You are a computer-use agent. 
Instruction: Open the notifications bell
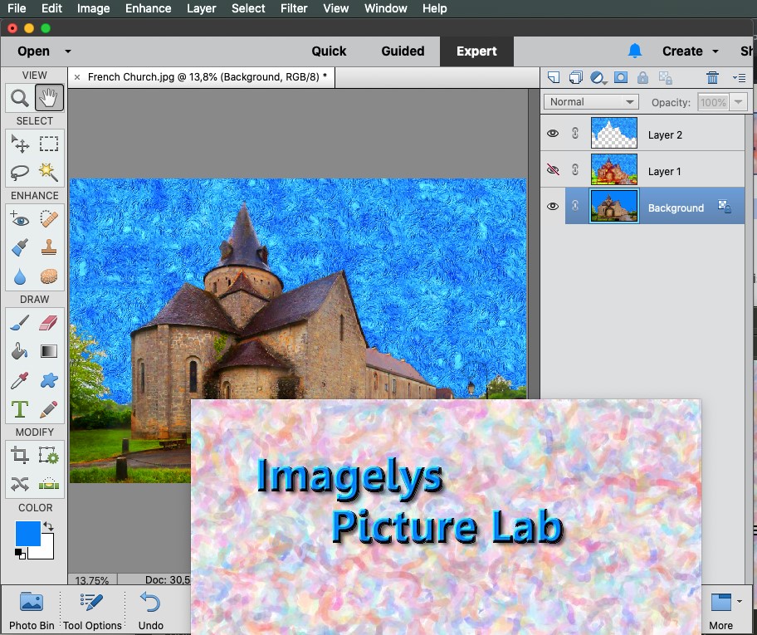(635, 51)
